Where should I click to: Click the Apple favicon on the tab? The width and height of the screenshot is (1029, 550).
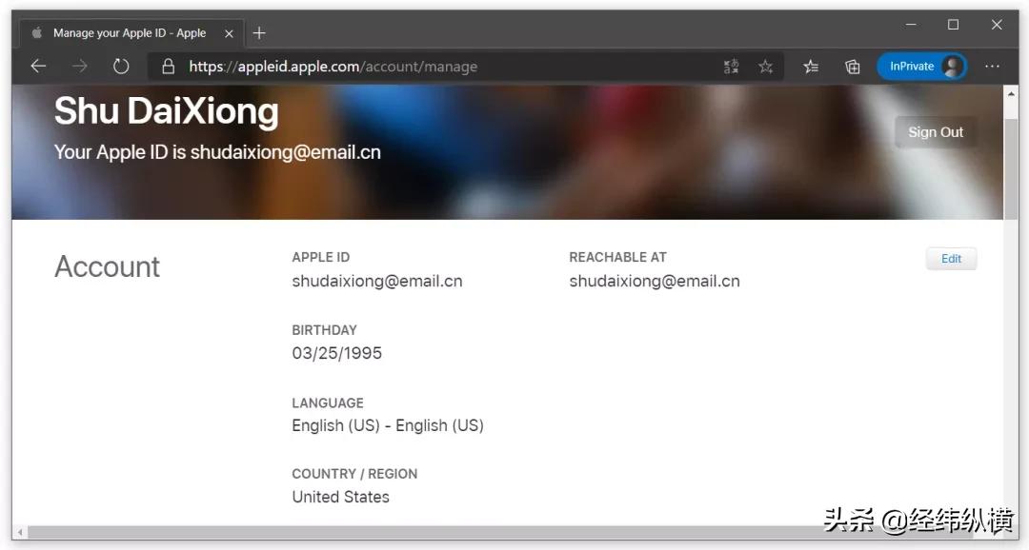pyautogui.click(x=35, y=32)
